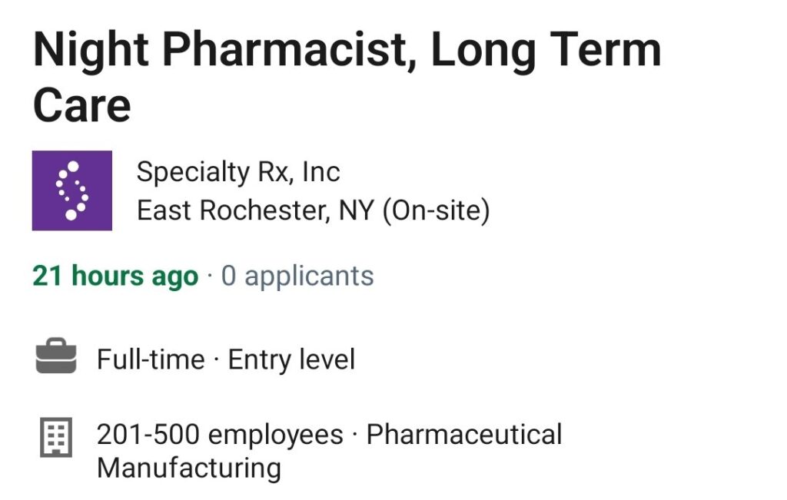Click the word "Manufacturing" on last line

coord(189,468)
